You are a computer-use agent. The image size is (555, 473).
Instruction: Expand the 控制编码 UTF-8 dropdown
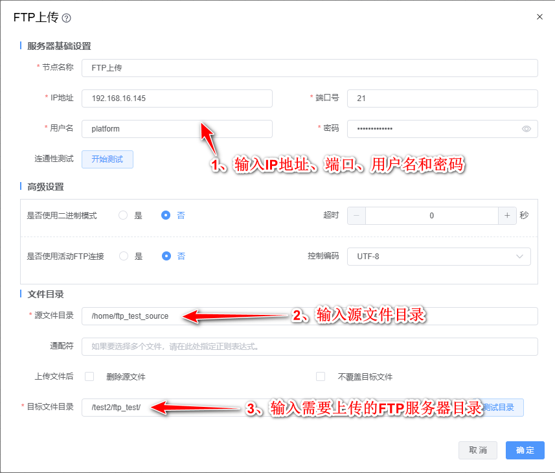coord(439,257)
